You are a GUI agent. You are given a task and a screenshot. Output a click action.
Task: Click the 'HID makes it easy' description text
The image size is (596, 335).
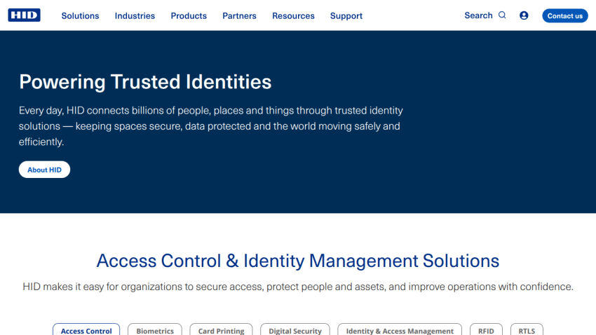(297, 287)
